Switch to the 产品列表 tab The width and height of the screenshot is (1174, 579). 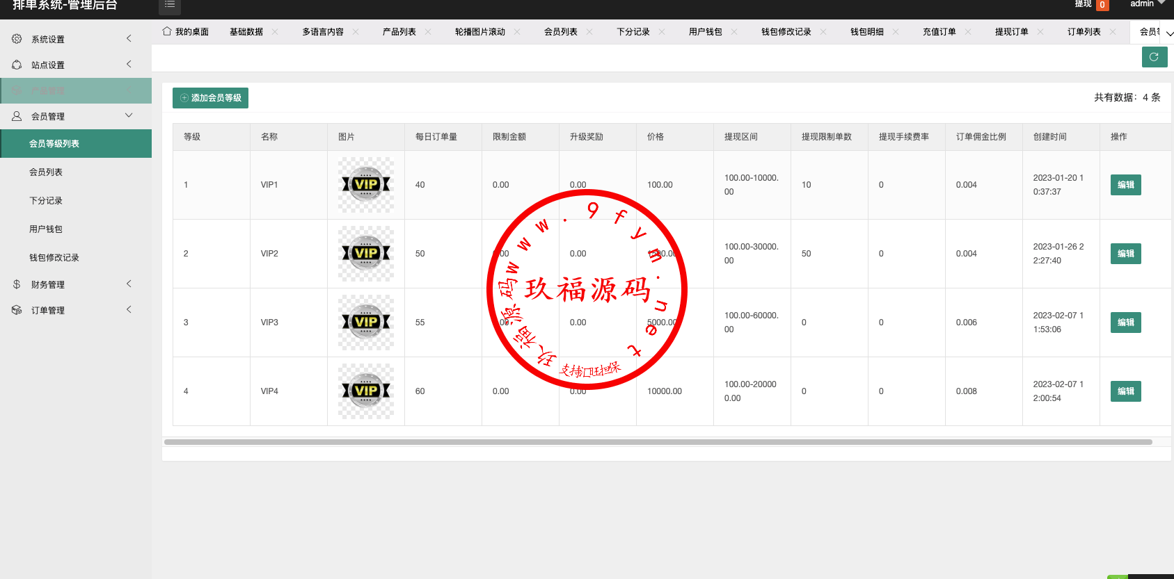click(399, 32)
